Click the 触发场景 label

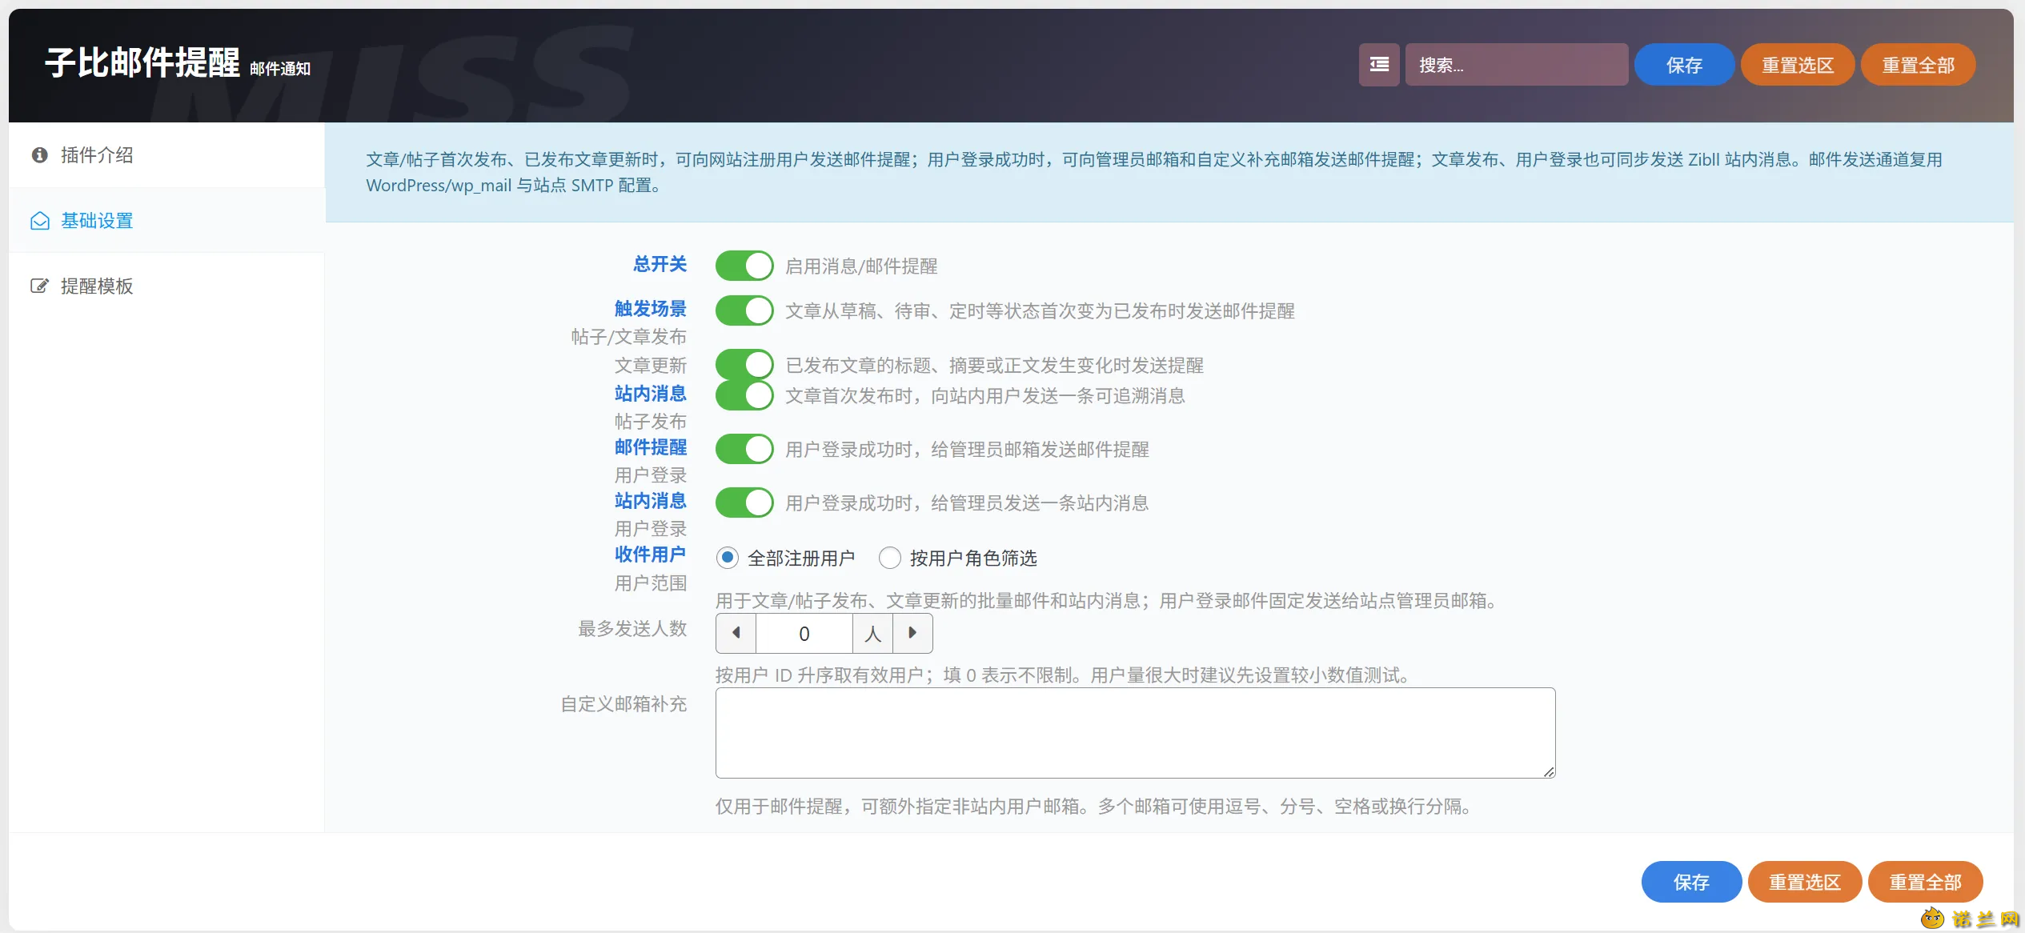[x=651, y=309]
